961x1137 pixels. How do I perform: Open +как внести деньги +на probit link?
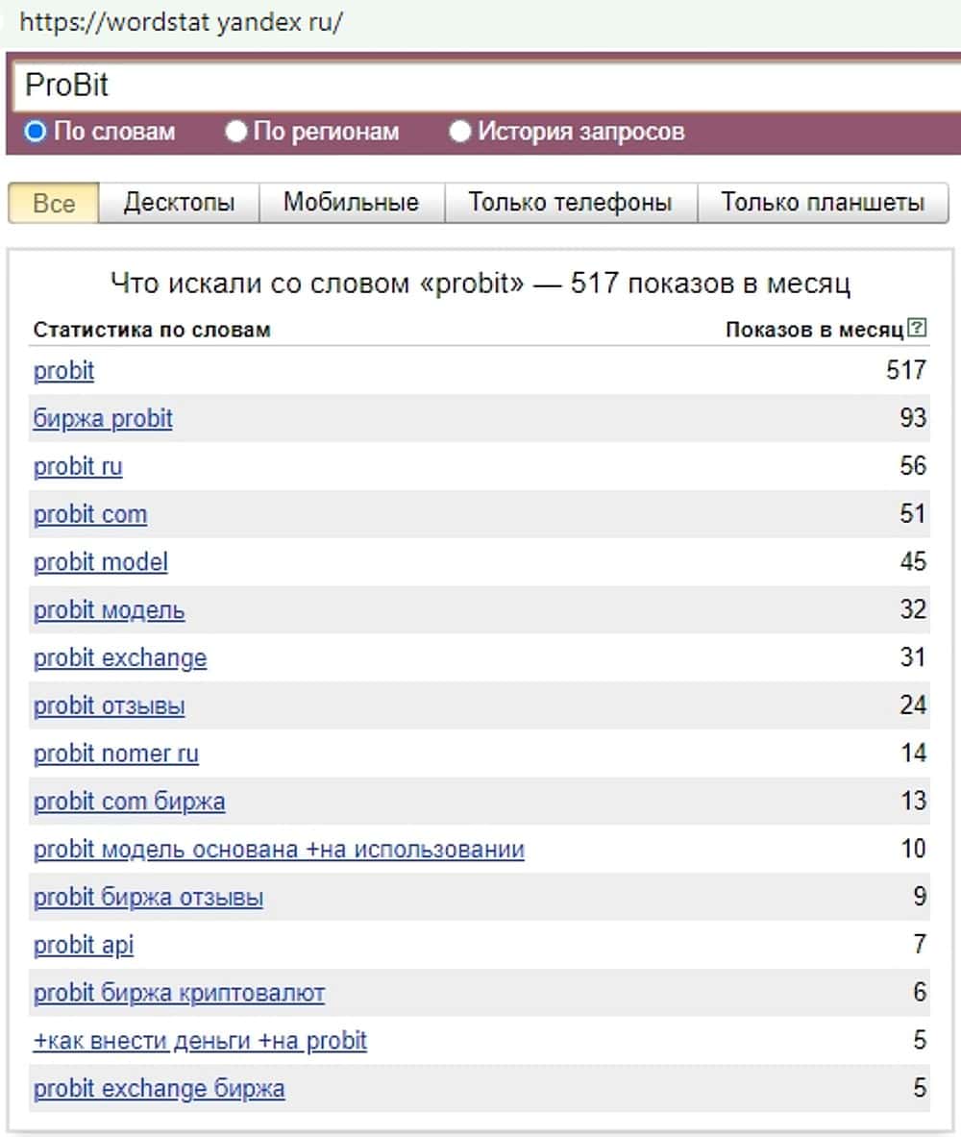point(200,1041)
